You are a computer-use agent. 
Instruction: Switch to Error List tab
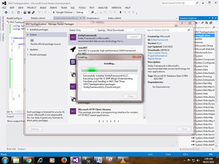(11, 149)
